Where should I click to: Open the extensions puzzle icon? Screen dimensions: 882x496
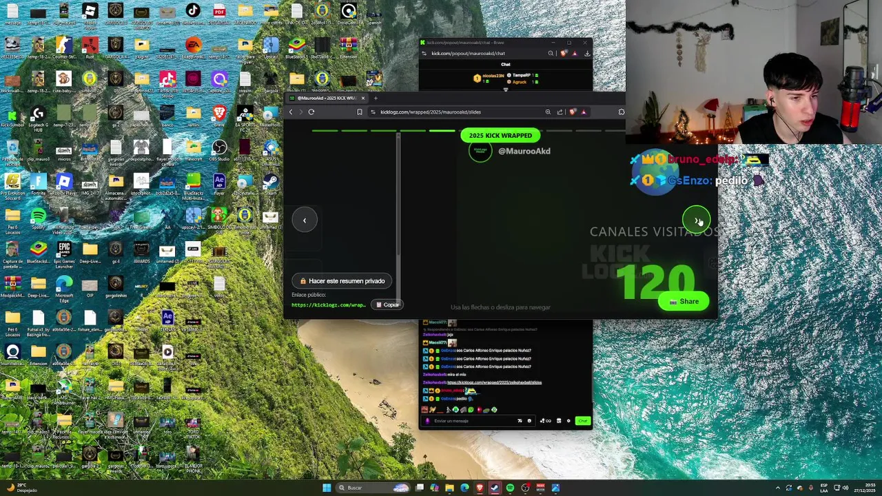[x=621, y=112]
